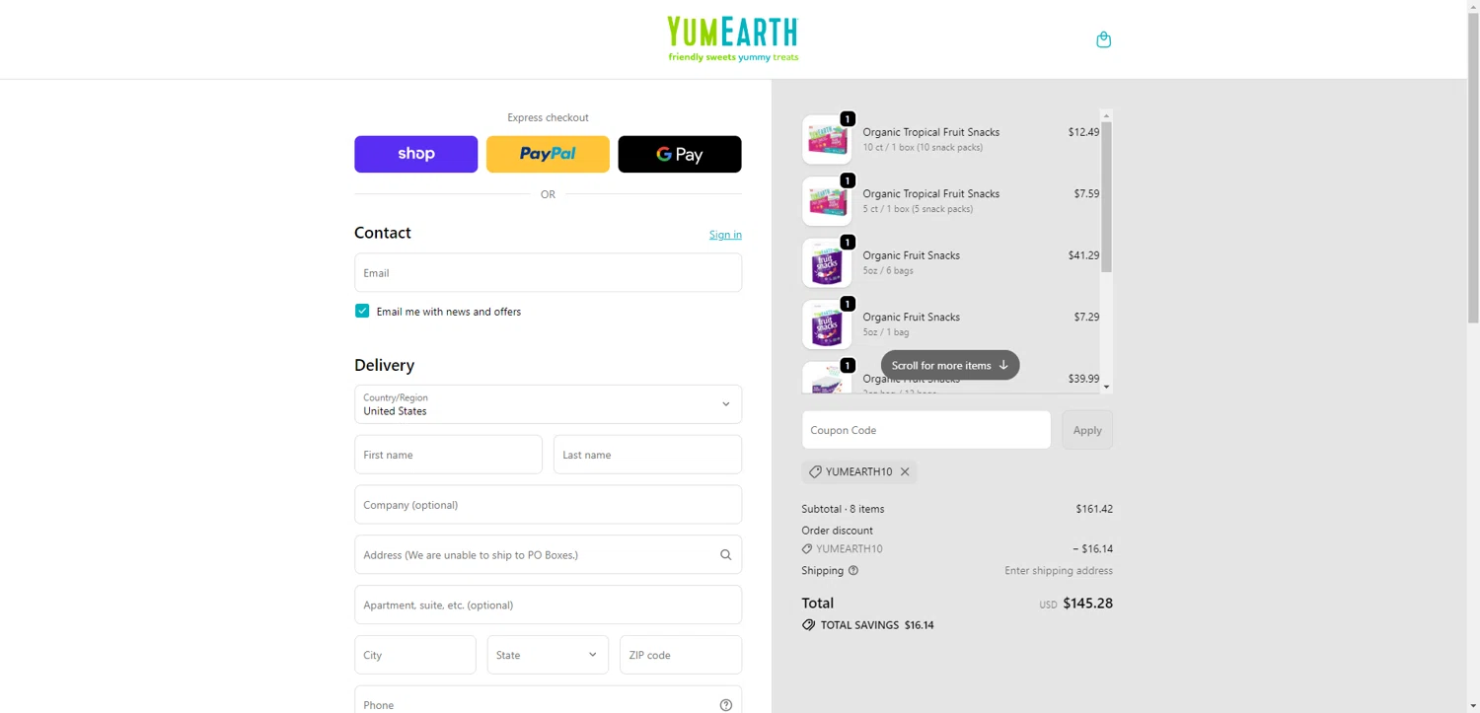Click the 5 ct Tropical Fruit Snacks thumbnail
Image resolution: width=1480 pixels, height=713 pixels.
(x=827, y=201)
